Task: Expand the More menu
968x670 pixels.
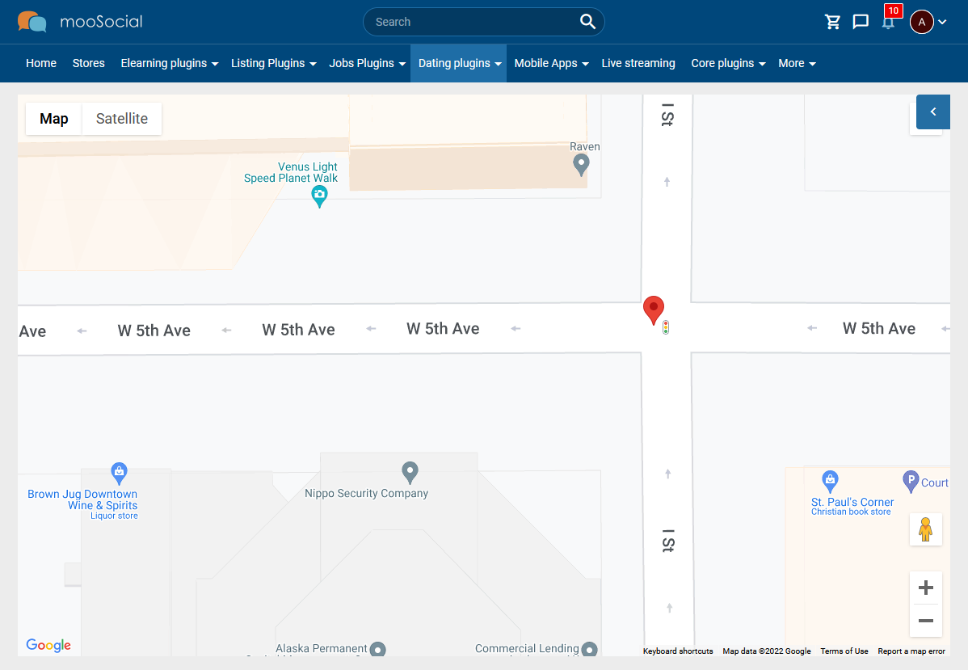Action: pyautogui.click(x=797, y=63)
